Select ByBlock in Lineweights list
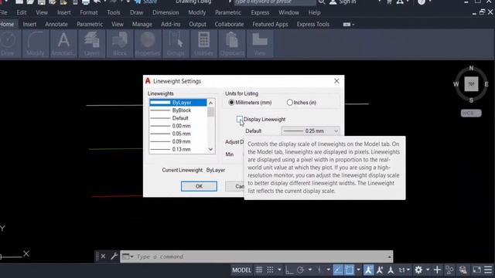Viewport: 495px width, 278px height. pyautogui.click(x=178, y=110)
